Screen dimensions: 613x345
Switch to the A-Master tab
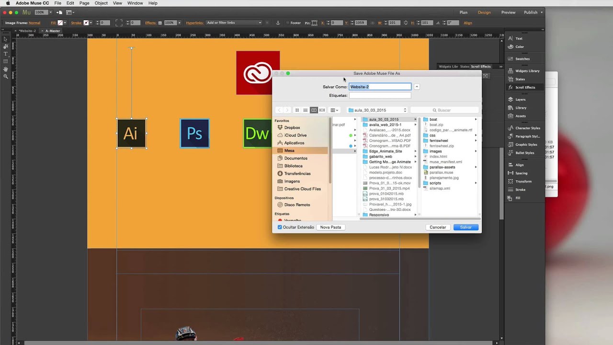click(x=52, y=31)
